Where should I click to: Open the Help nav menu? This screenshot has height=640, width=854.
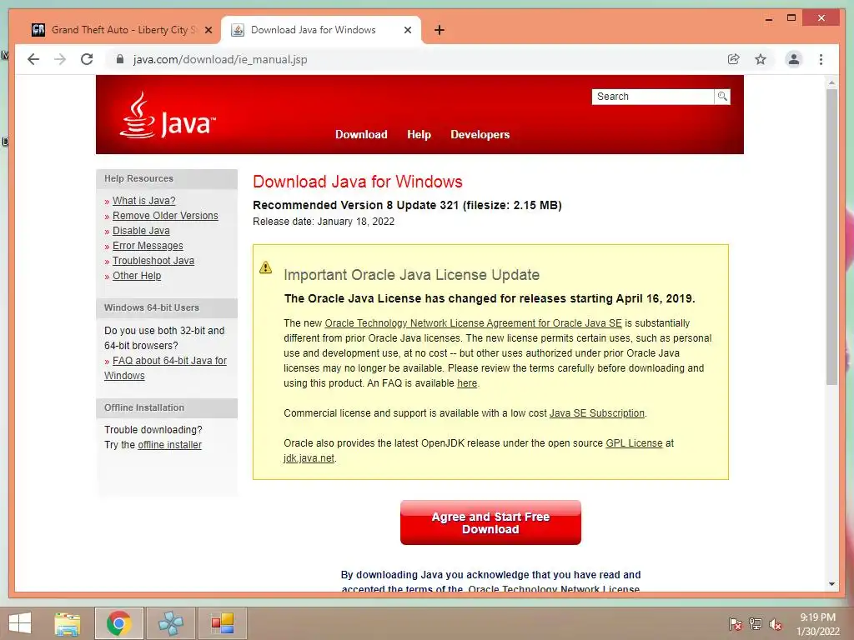pos(419,134)
